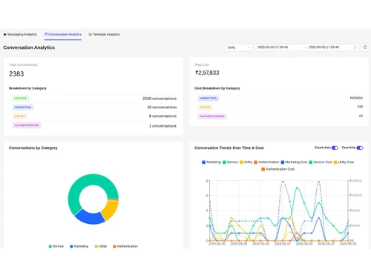Screen dimensions: 371x278
Task: Toggle Marketing Cost series in legend
Action: (294, 162)
